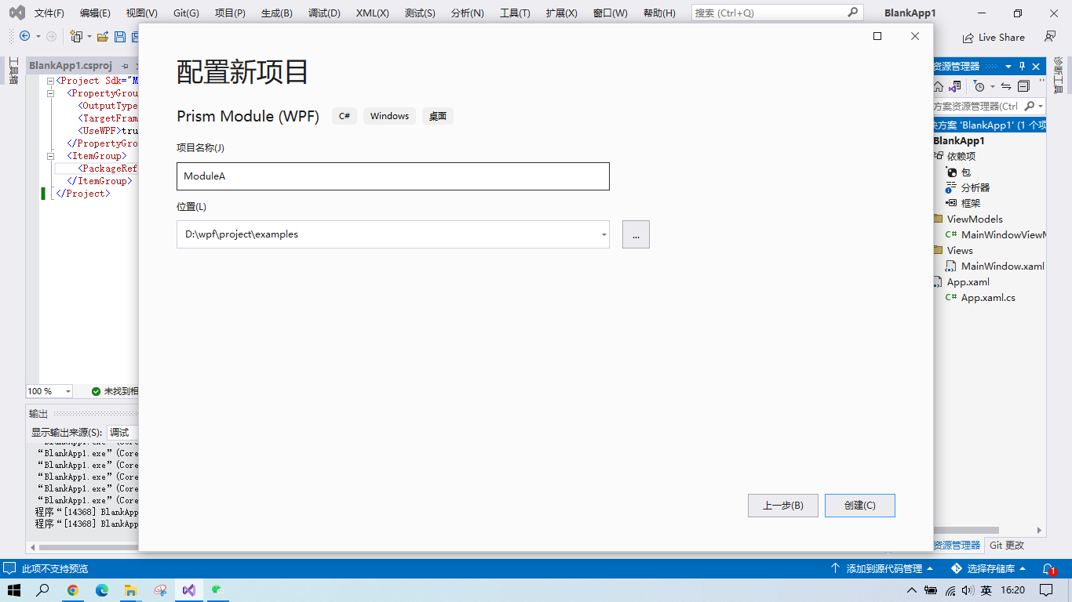
Task: Click the switch views VS icon
Action: (955, 86)
